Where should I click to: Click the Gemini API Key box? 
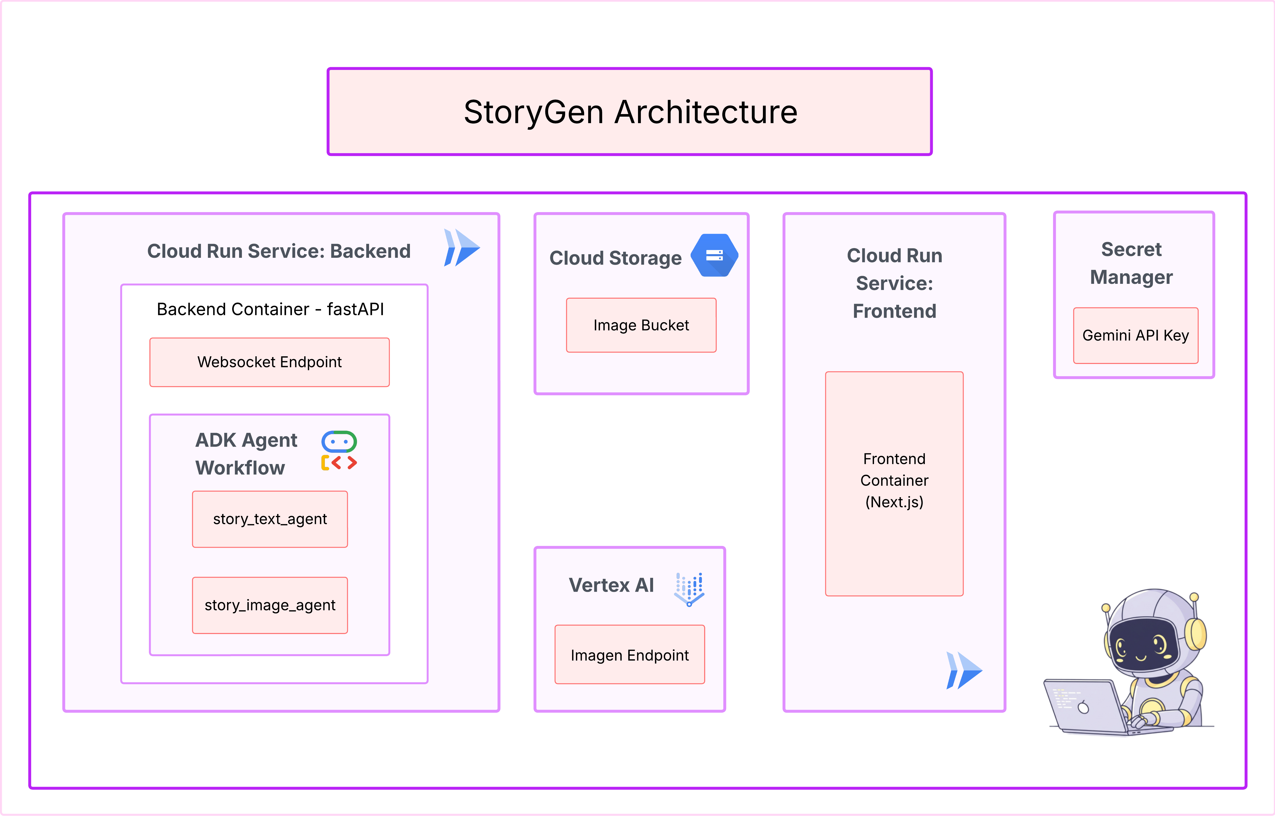click(1135, 335)
